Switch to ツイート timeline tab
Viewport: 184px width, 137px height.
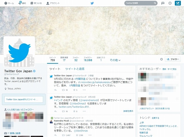click(x=55, y=69)
